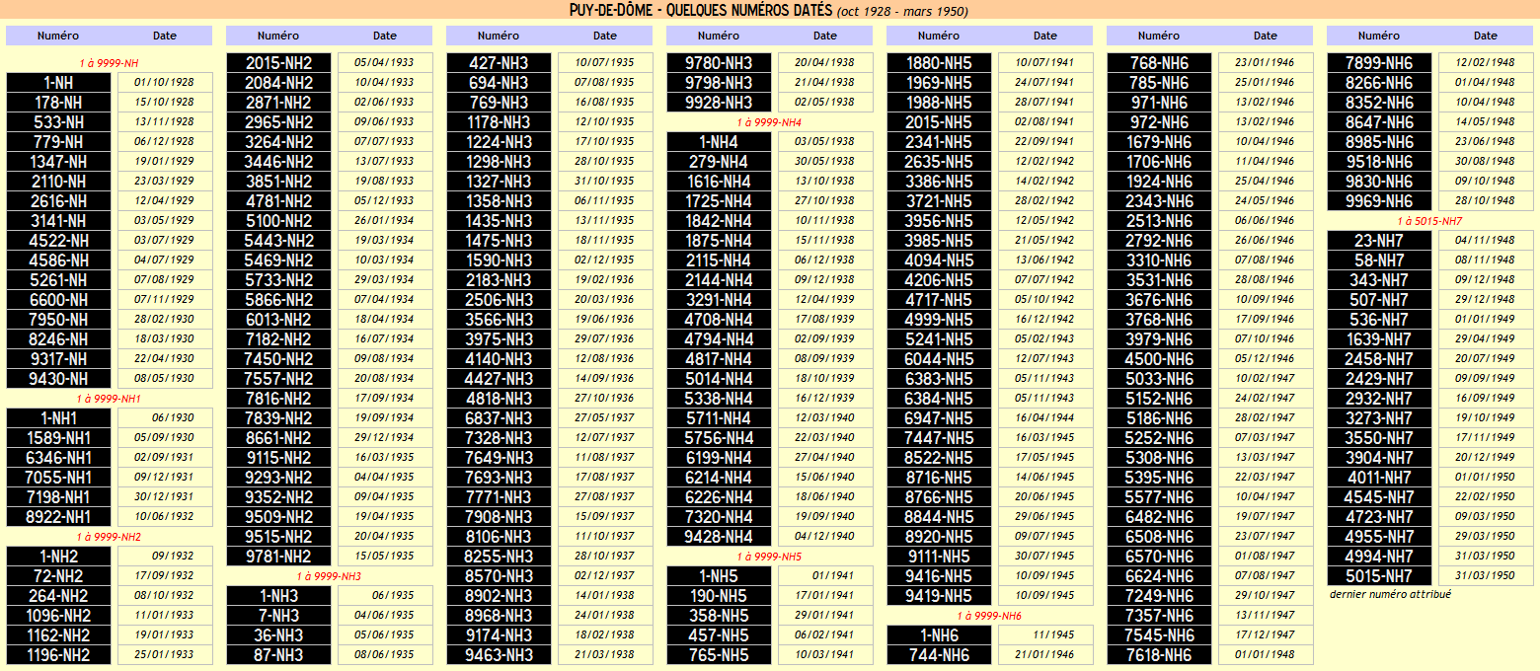Click plate number '87-NH3'
This screenshot has height=671, width=1540.
(x=278, y=655)
